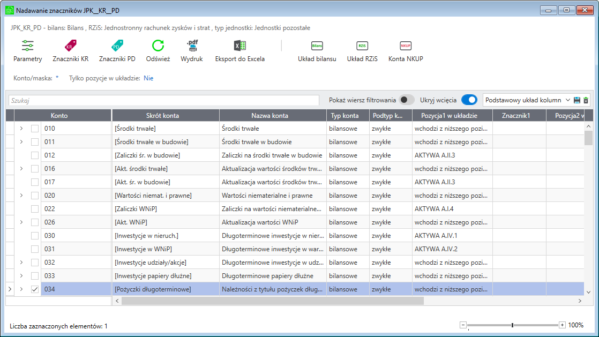Click the Znaczniki PD tag icon
This screenshot has width=599, height=337.
117,47
